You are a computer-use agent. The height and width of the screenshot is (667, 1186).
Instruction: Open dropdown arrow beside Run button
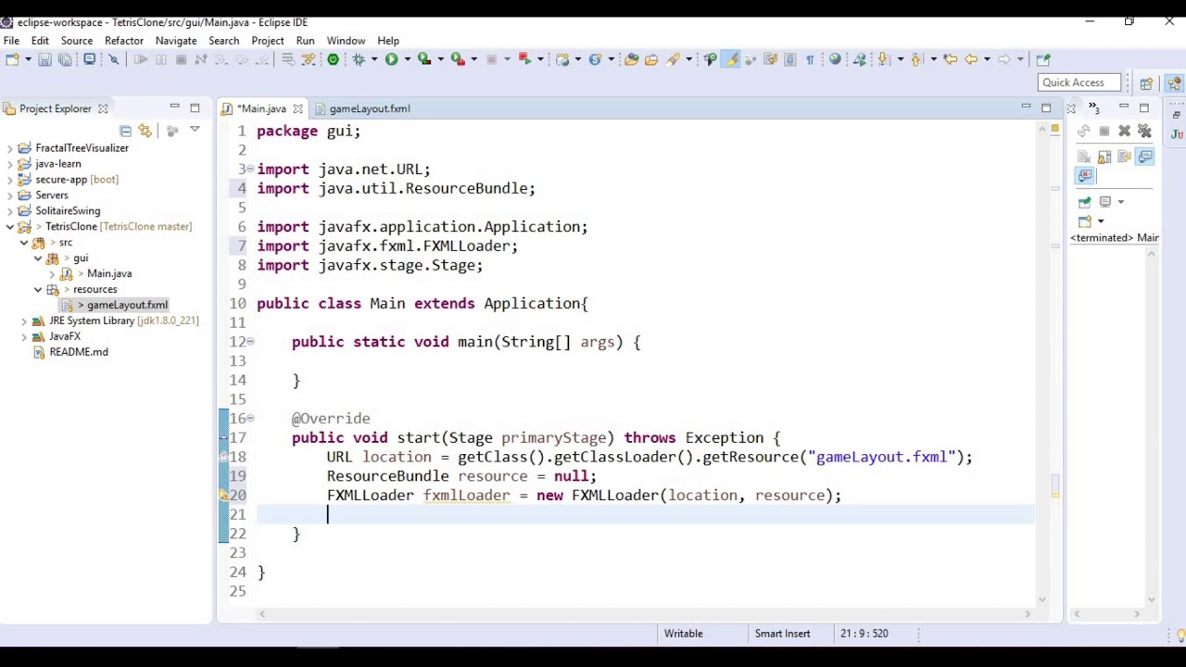click(407, 59)
